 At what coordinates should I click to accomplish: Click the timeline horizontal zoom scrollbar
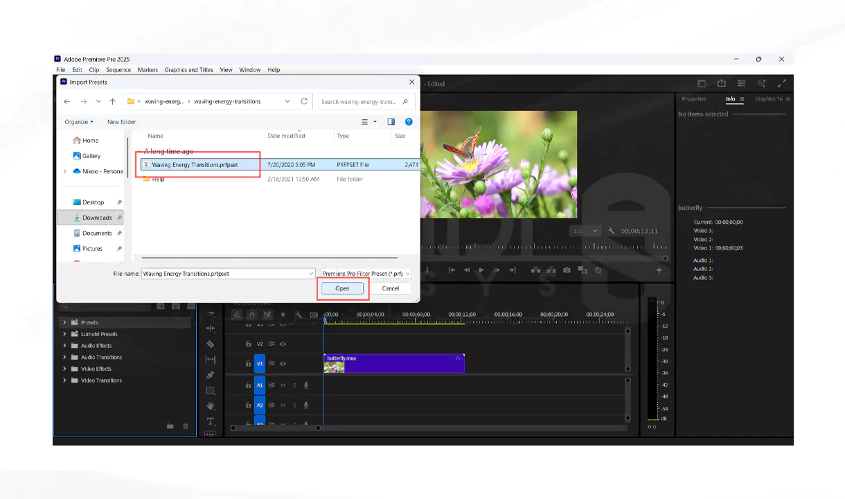[x=275, y=428]
